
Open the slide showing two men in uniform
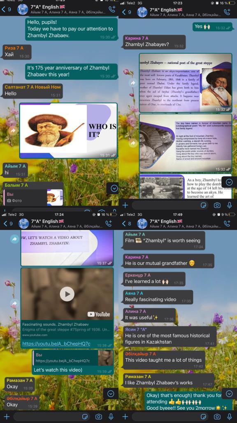(186, 143)
